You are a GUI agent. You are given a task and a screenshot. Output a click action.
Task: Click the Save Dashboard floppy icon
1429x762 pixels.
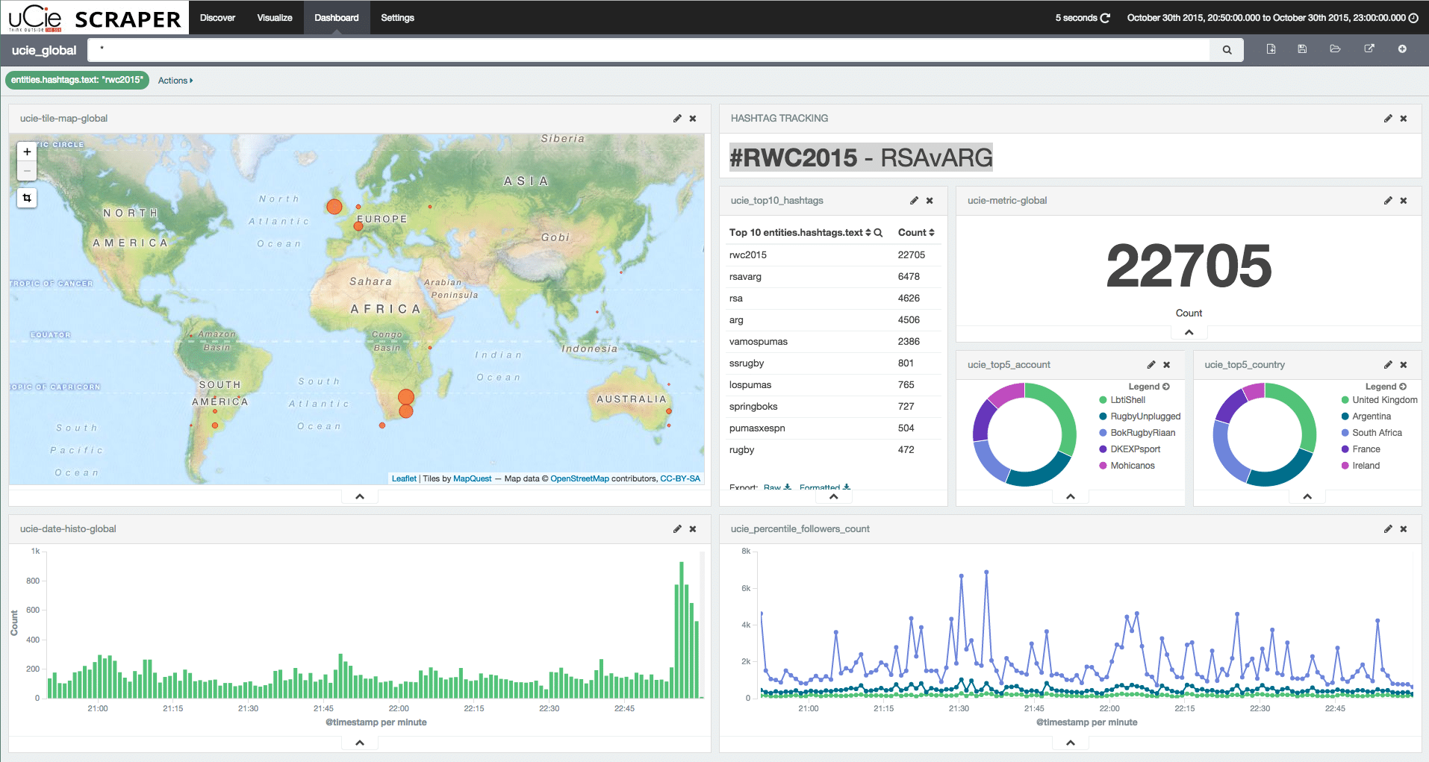pos(1302,49)
